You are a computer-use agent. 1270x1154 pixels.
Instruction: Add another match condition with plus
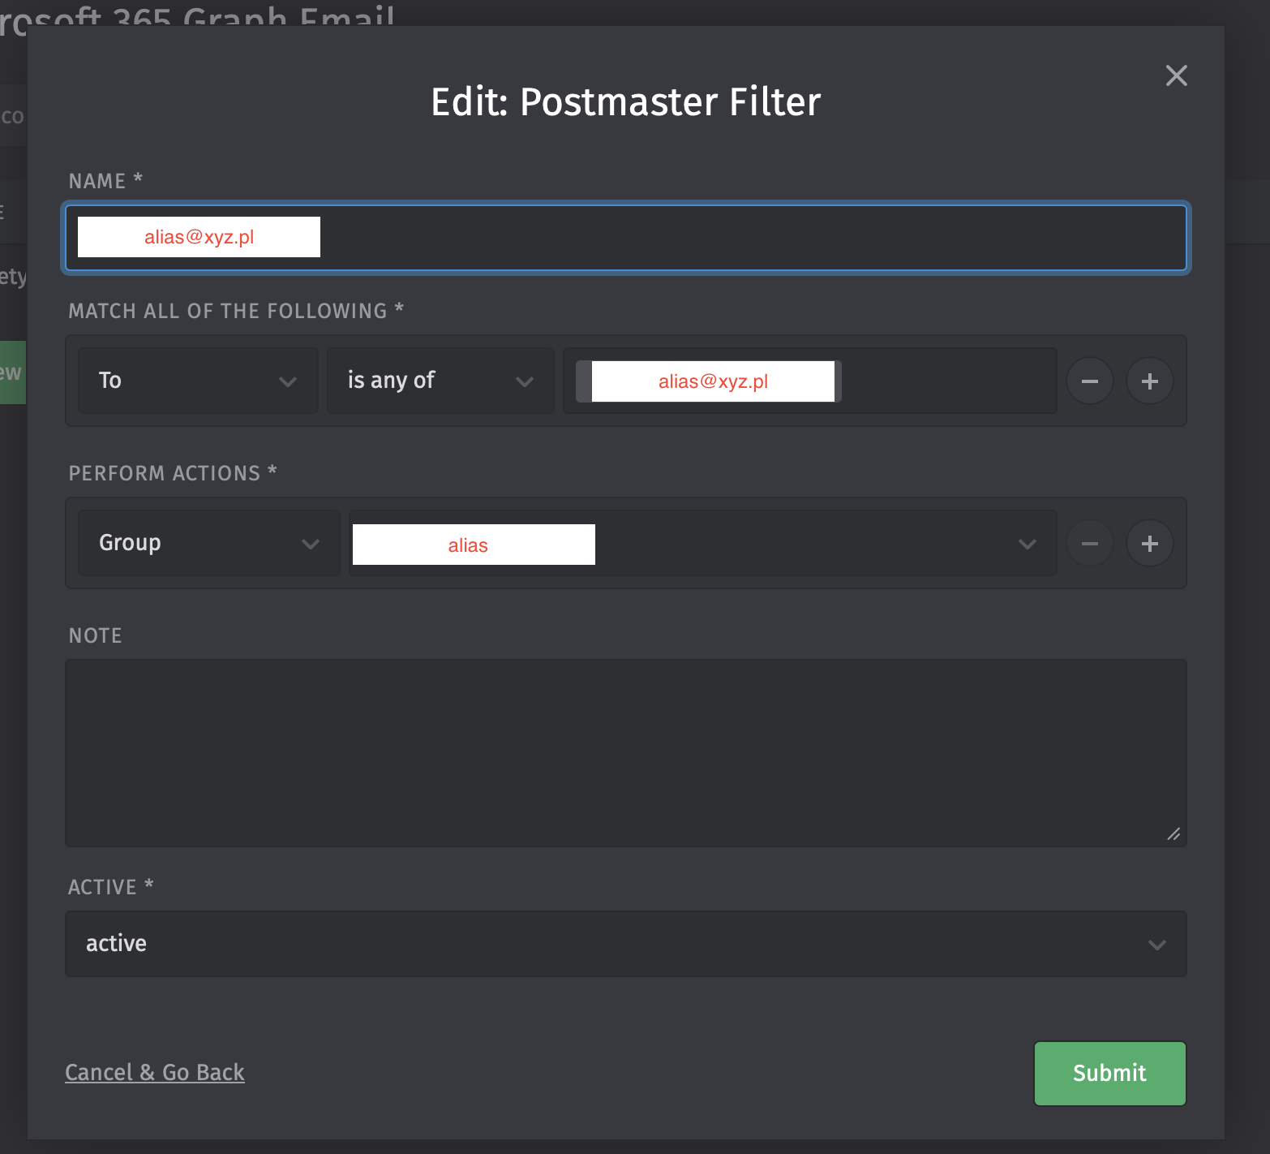pos(1149,381)
